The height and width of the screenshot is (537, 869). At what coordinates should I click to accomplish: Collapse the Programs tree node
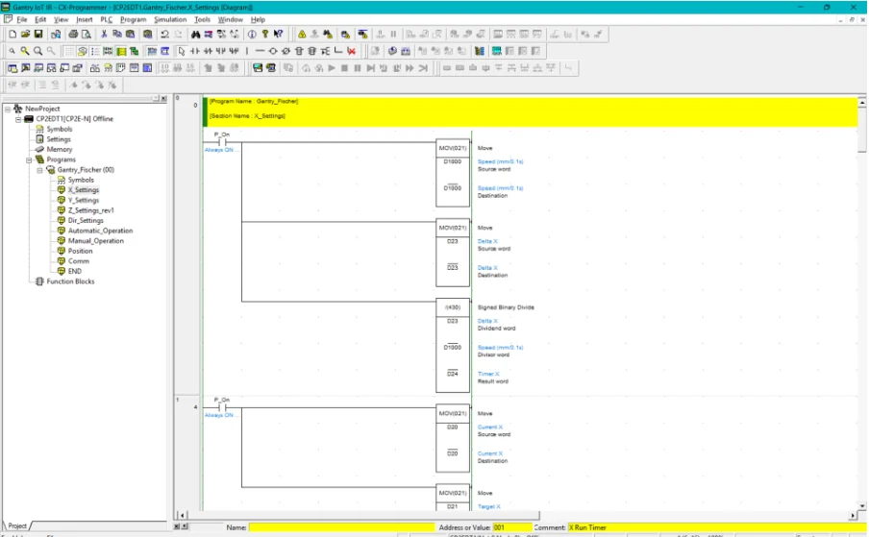click(x=29, y=160)
